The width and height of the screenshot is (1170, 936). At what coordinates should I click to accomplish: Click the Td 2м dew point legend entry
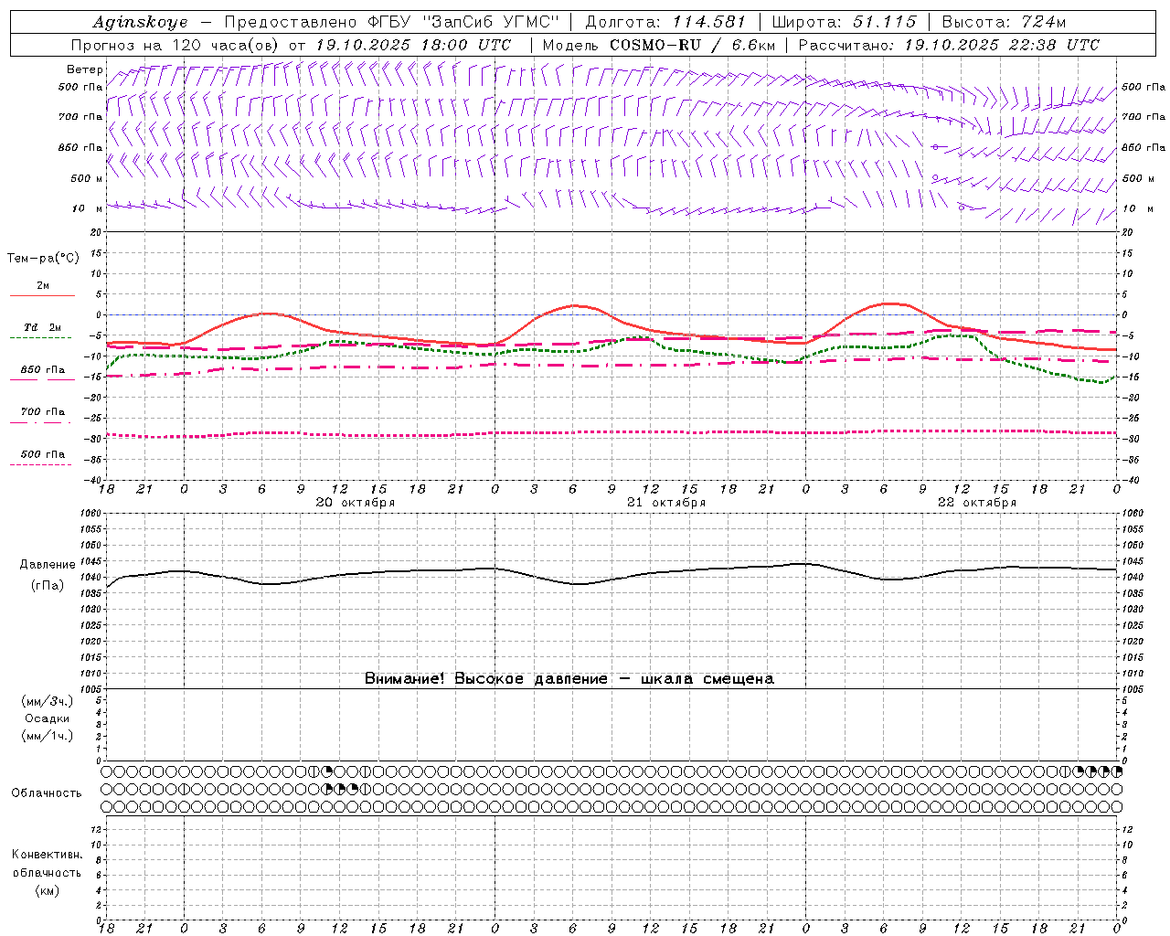(43, 327)
